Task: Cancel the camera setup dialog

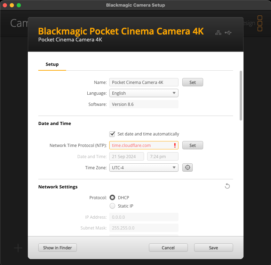Action: point(168,248)
